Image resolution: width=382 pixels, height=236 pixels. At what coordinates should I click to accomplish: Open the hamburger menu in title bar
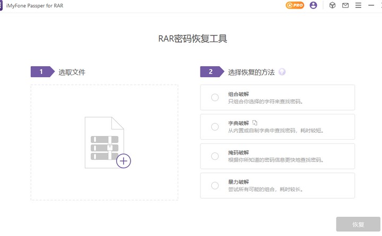coord(358,5)
